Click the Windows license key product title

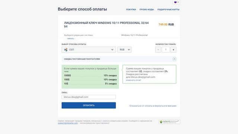(x=106, y=25)
